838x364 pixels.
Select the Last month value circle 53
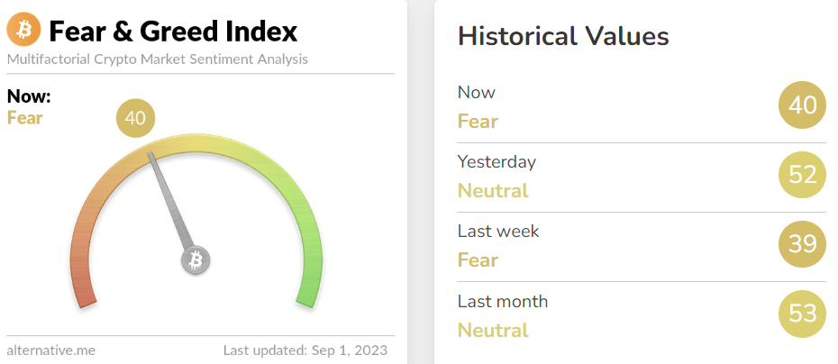pyautogui.click(x=802, y=314)
